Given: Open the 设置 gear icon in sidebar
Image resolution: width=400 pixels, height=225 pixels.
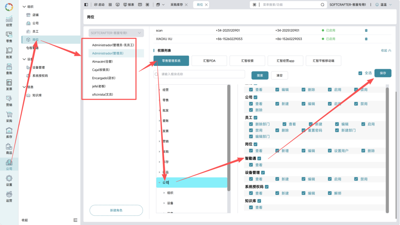Looking at the screenshot, I should pyautogui.click(x=9, y=179).
